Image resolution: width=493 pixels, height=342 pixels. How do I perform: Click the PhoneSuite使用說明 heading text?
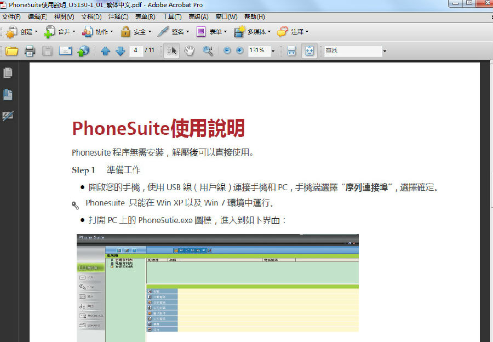[x=158, y=128]
